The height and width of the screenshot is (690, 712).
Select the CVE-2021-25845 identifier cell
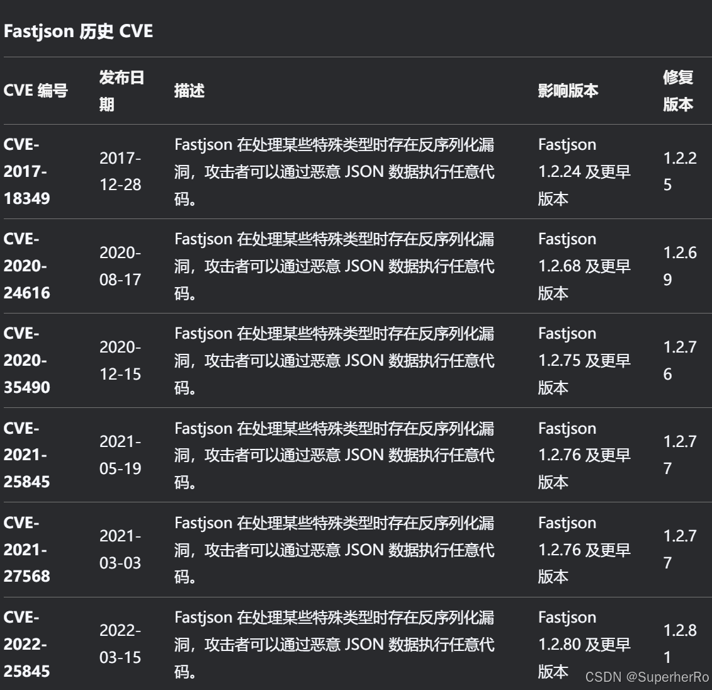click(26, 455)
